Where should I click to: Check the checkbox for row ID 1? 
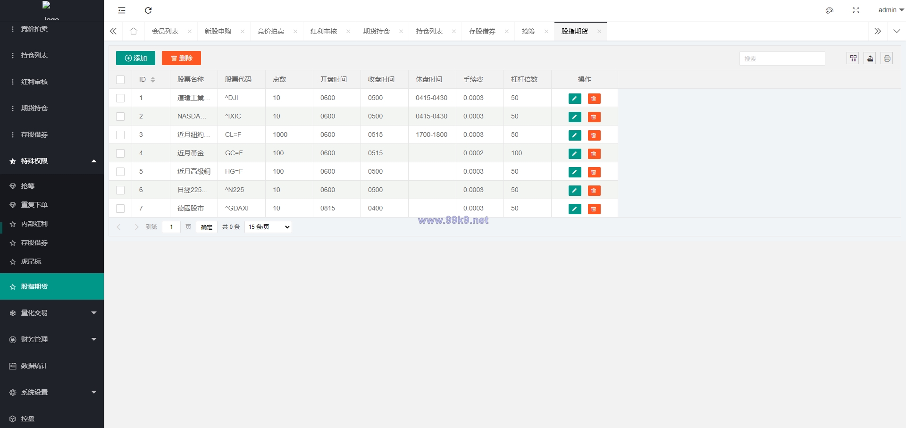(x=120, y=98)
